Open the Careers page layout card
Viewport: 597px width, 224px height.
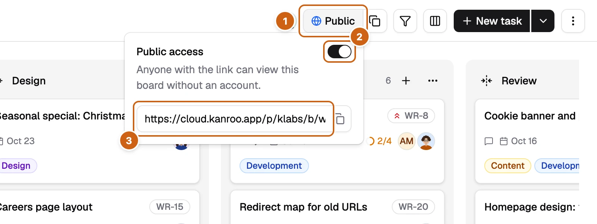[x=46, y=207]
